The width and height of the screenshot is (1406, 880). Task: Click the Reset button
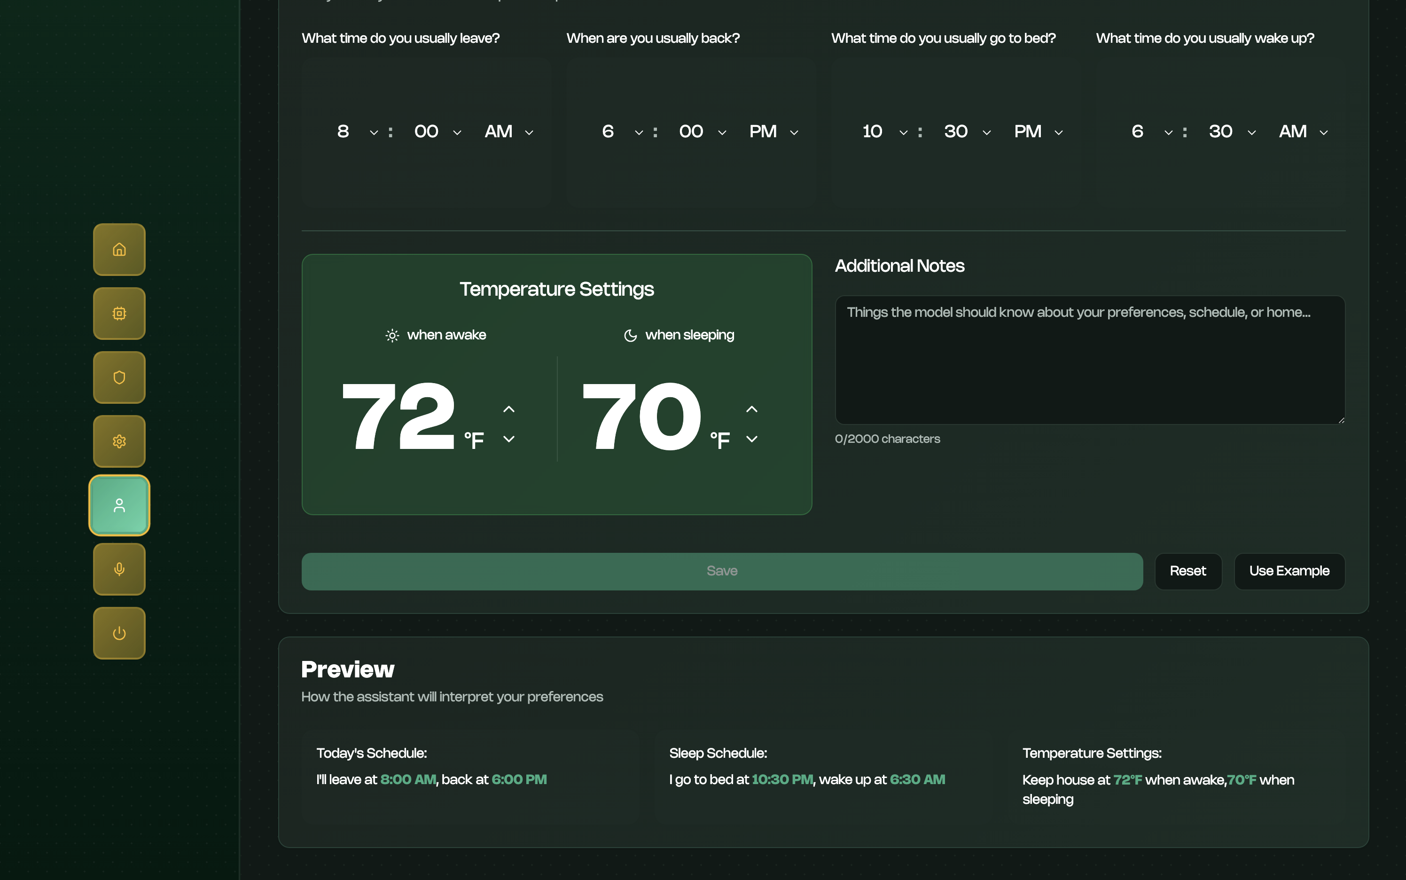[1188, 571]
